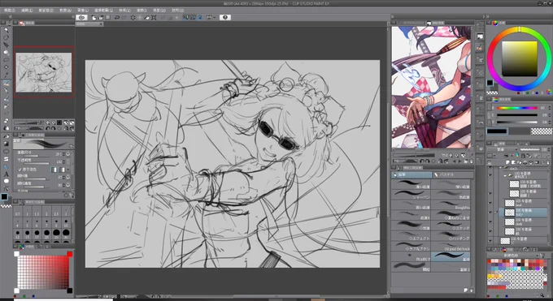Click the Save icon in toolbar
This screenshot has height=301, width=553.
pos(108,17)
